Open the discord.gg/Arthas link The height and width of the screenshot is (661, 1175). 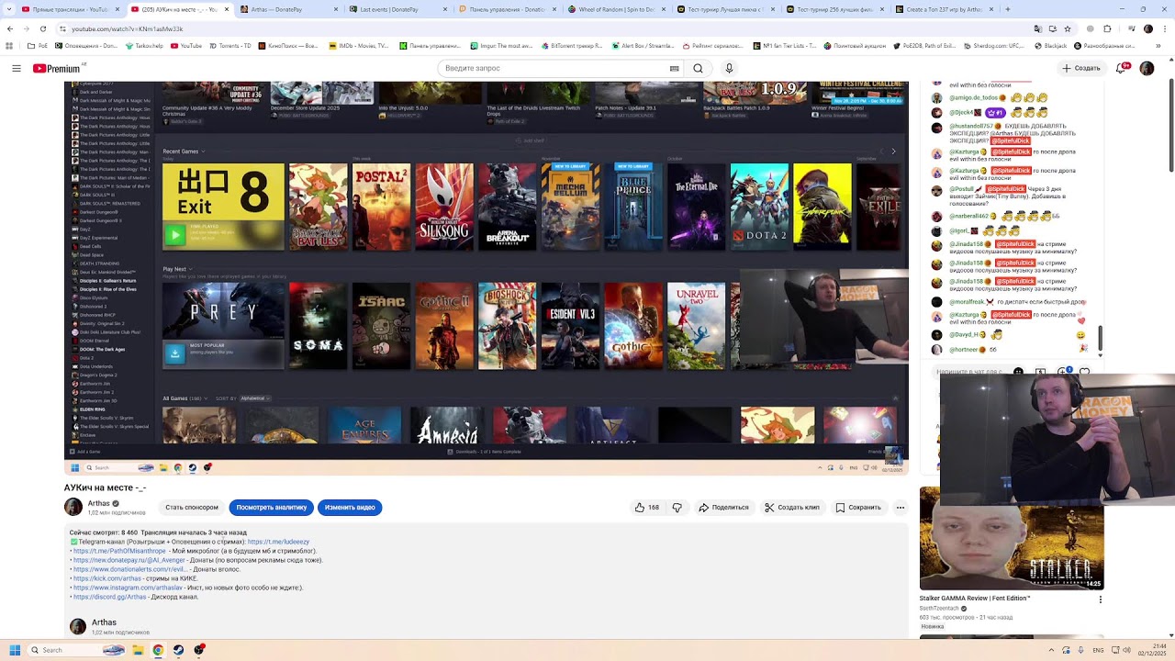point(110,597)
